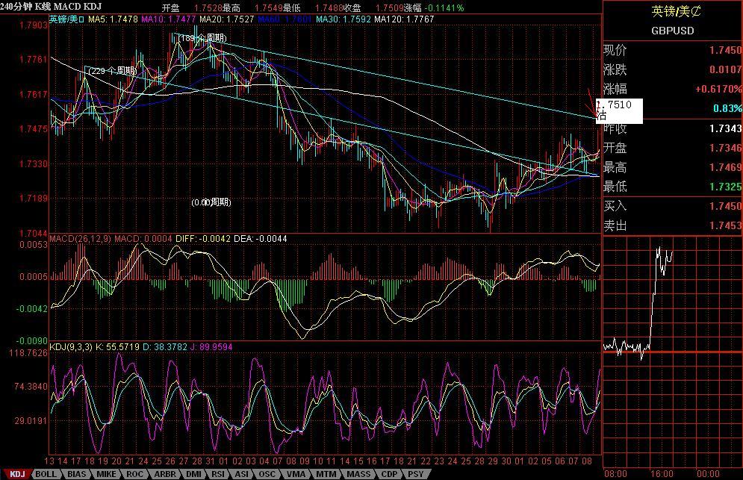
Task: Open the BIAS indicator tab
Action: [75, 474]
